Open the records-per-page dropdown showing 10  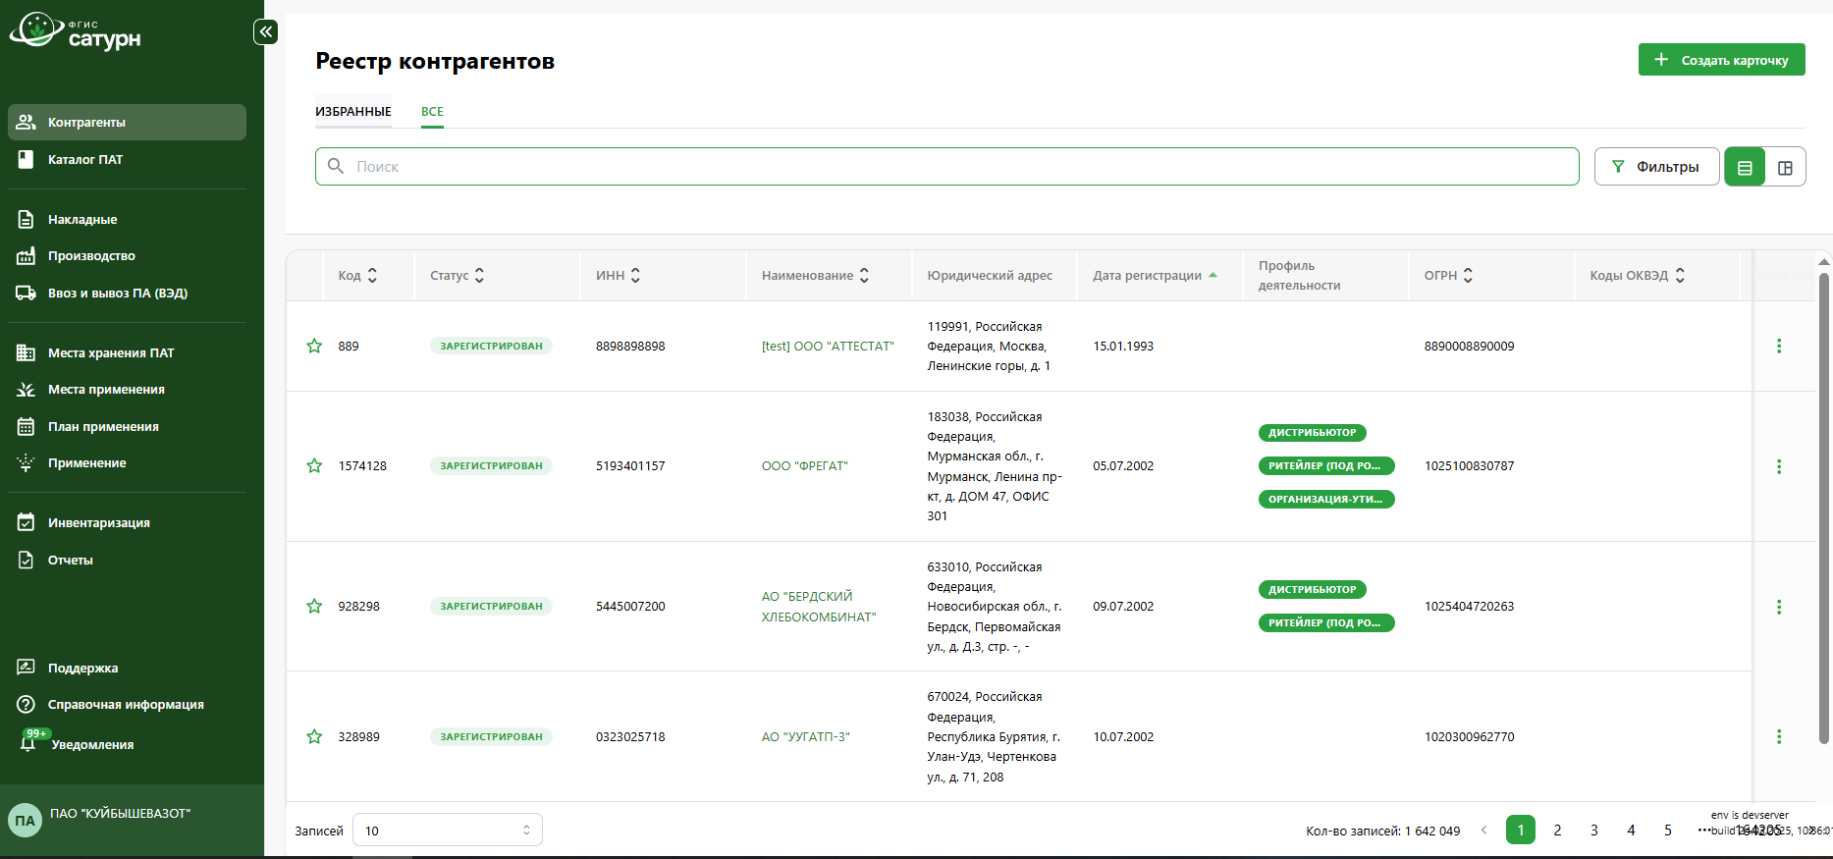tap(447, 831)
